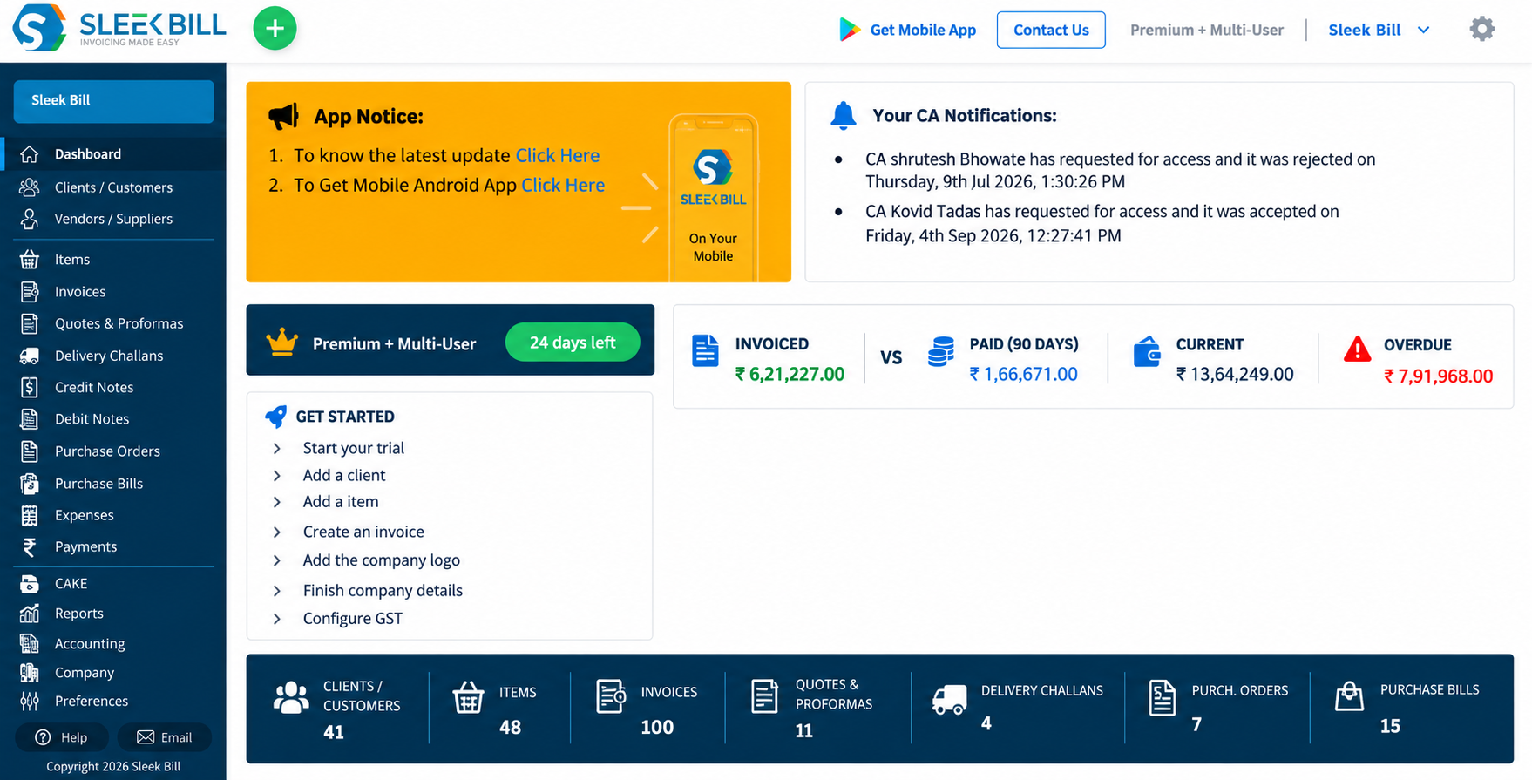Click the invoices count 100

pos(657,728)
